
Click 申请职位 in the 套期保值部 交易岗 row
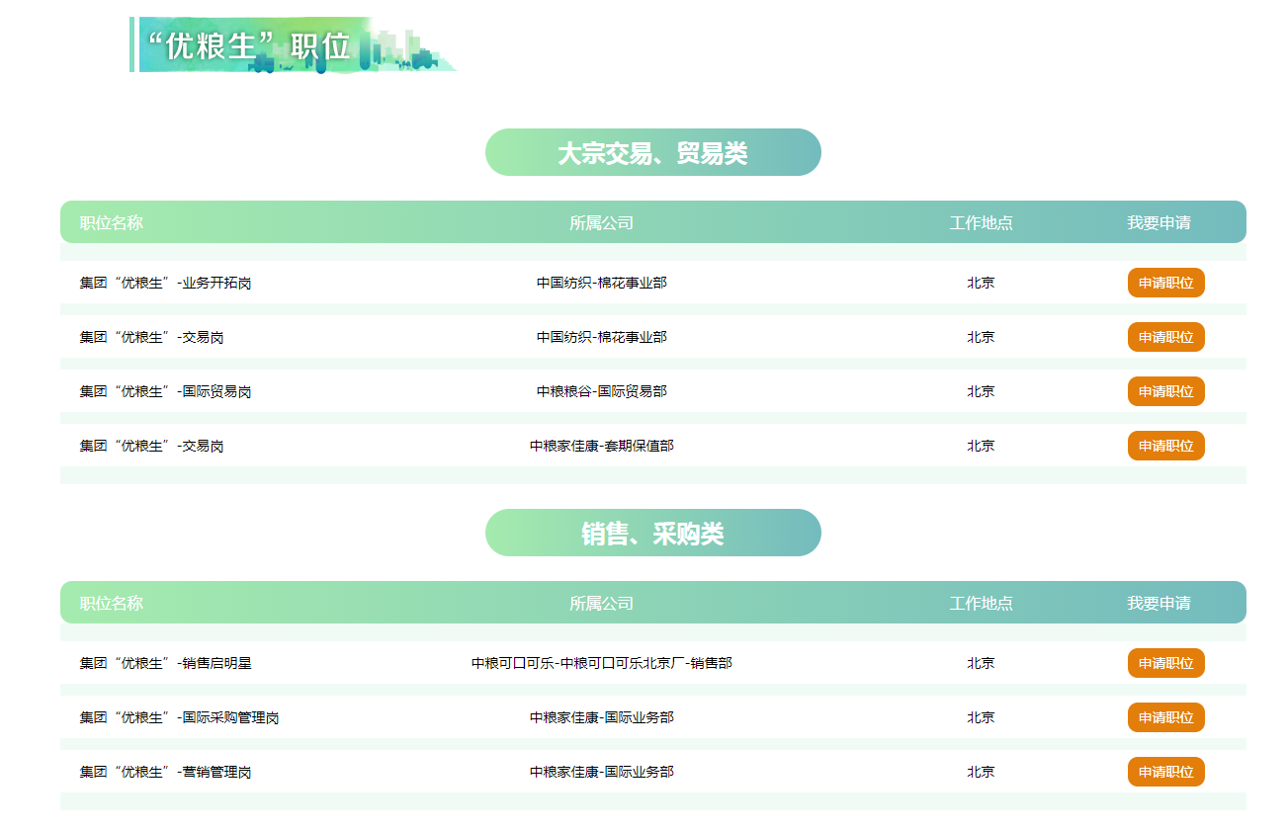tap(1165, 446)
